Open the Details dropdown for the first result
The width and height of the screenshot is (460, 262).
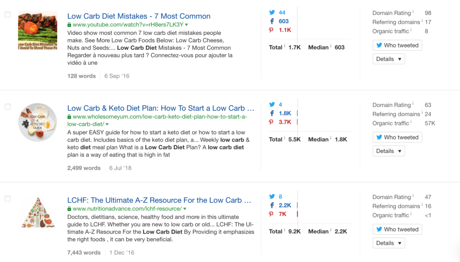click(x=389, y=59)
